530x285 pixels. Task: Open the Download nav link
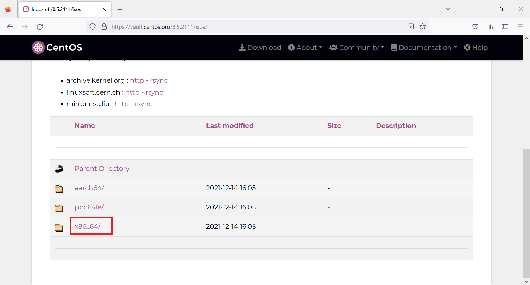click(260, 47)
